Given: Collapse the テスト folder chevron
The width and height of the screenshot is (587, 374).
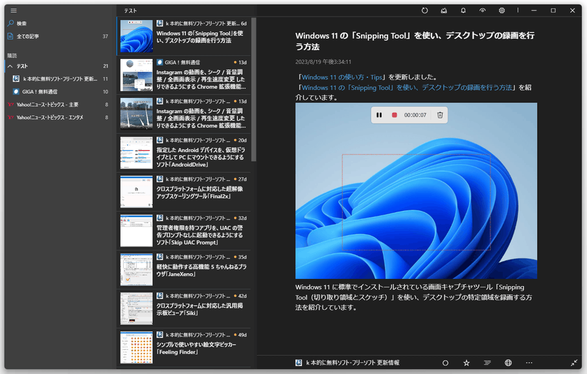Looking at the screenshot, I should [10, 66].
